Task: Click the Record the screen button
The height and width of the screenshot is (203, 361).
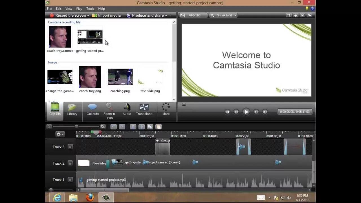Action: (68, 16)
